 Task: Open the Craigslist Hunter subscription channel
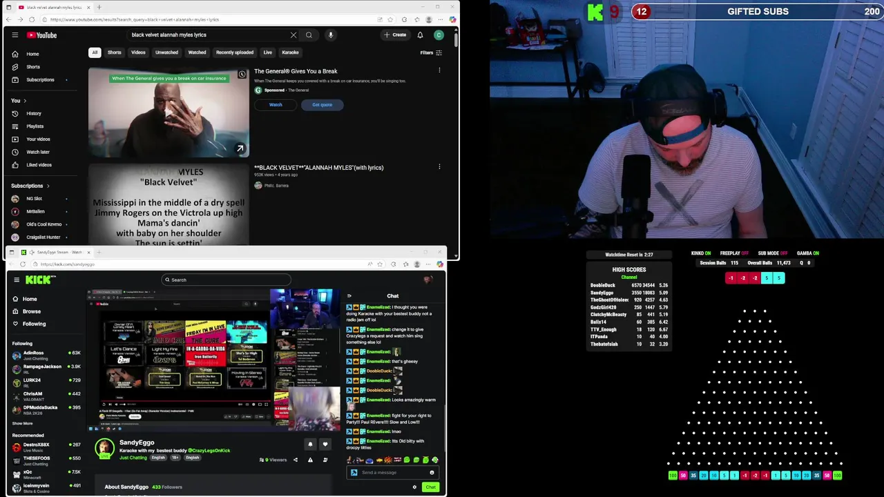(41, 237)
